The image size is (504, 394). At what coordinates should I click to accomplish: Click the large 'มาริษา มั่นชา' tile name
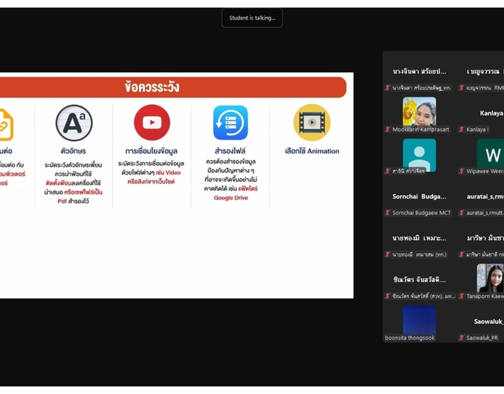tap(485, 238)
